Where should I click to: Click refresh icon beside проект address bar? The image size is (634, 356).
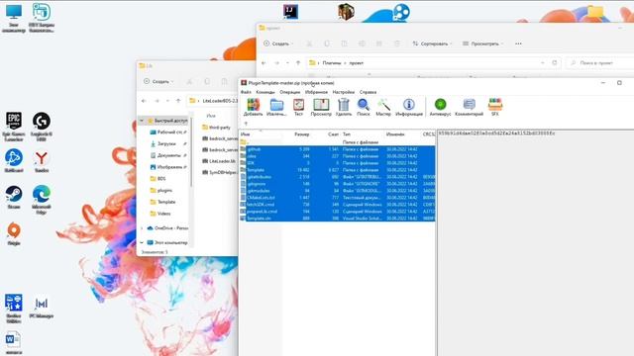(555, 63)
